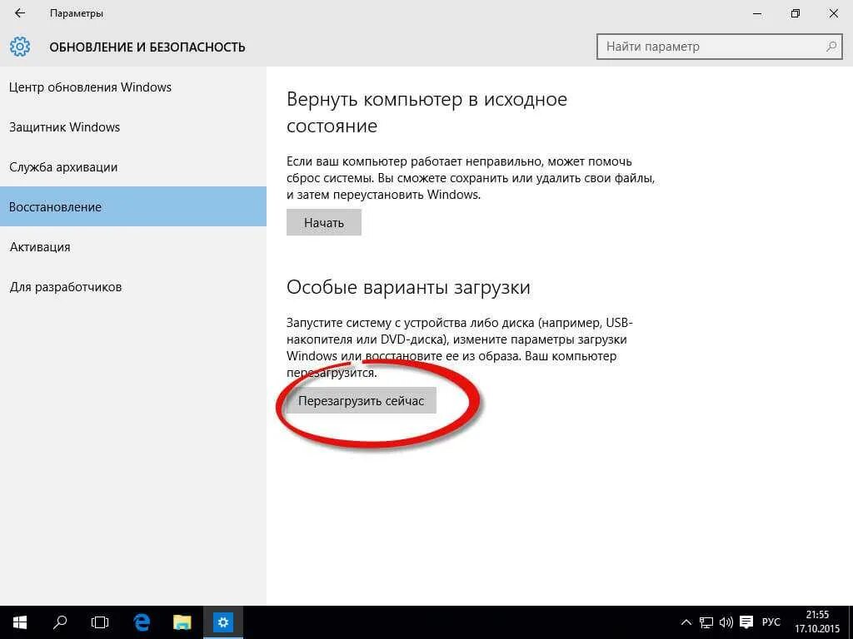
Task: Click the search magnifier icon in the search box
Action: point(831,47)
